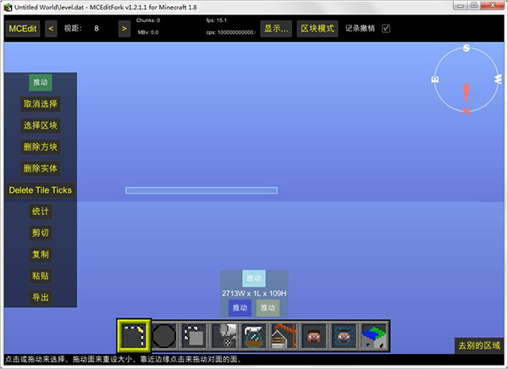The image size is (508, 369).
Task: Open 统计 analysis of selection
Action: point(41,212)
